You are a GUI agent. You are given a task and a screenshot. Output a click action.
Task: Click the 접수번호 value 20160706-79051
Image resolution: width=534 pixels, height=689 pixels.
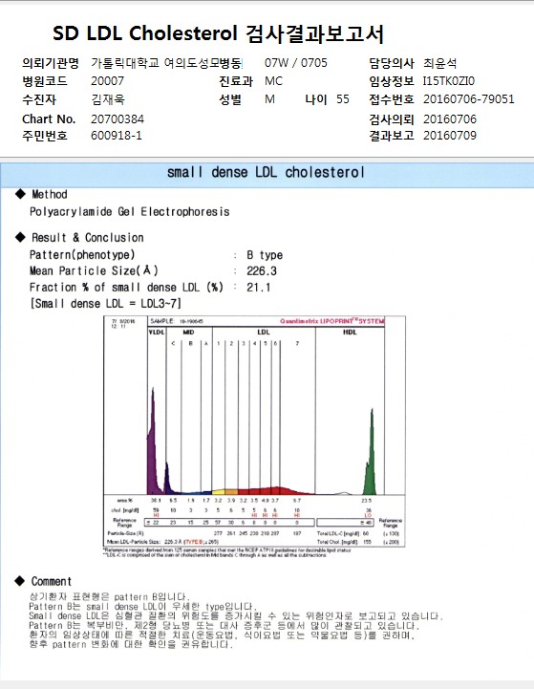click(469, 98)
